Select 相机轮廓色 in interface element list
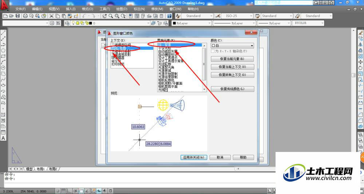This screenshot has height=194, width=364. (166, 80)
